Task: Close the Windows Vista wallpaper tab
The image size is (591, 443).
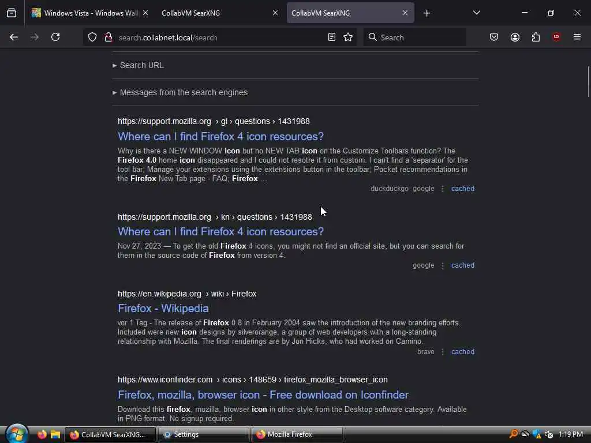Action: pyautogui.click(x=145, y=13)
